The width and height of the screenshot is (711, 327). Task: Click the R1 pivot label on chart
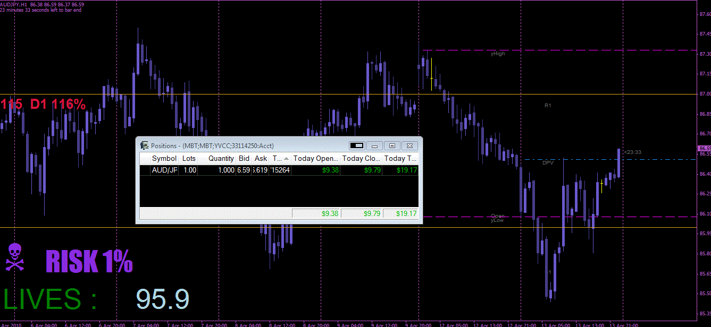[x=548, y=106]
